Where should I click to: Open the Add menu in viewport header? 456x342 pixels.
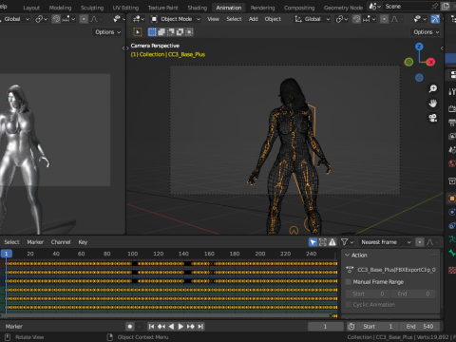253,19
